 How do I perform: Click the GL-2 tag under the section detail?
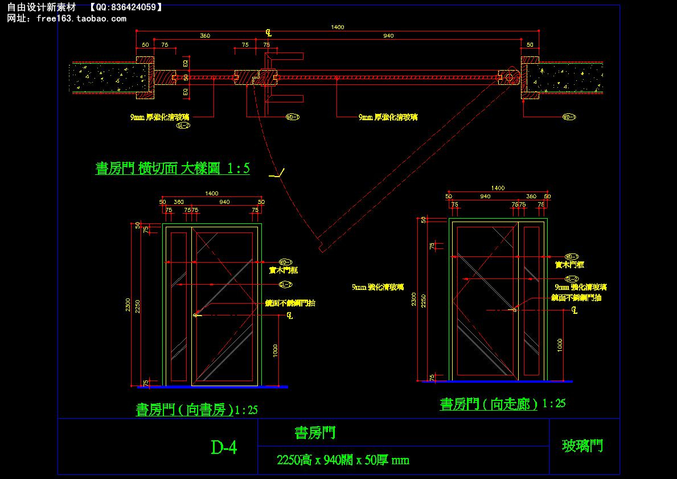click(183, 126)
